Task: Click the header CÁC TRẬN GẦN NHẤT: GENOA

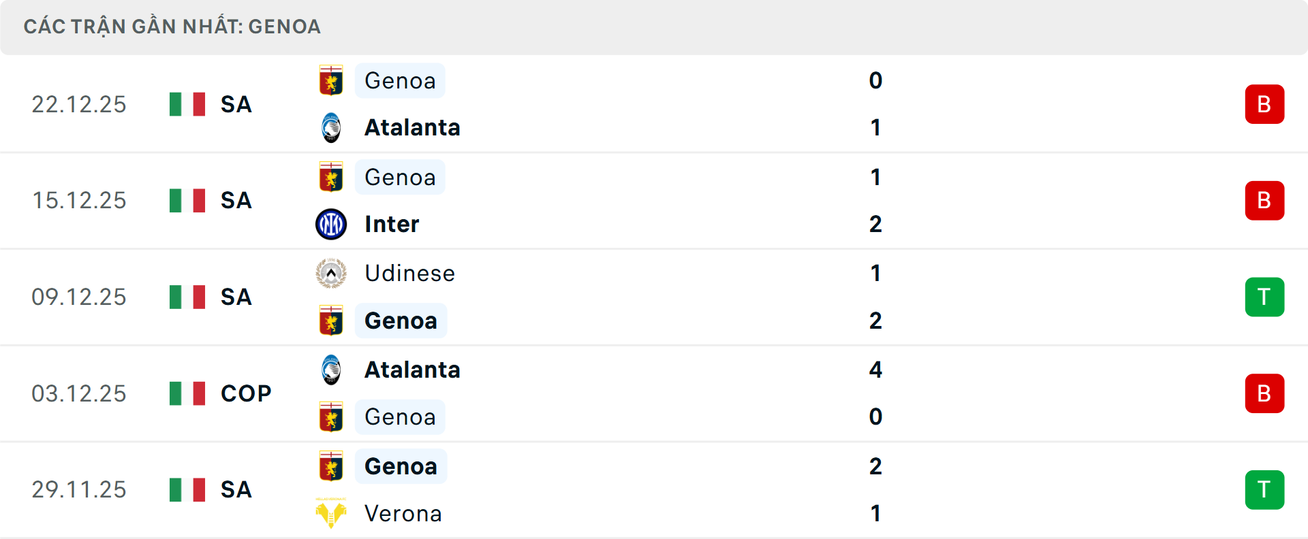Action: coord(171,27)
